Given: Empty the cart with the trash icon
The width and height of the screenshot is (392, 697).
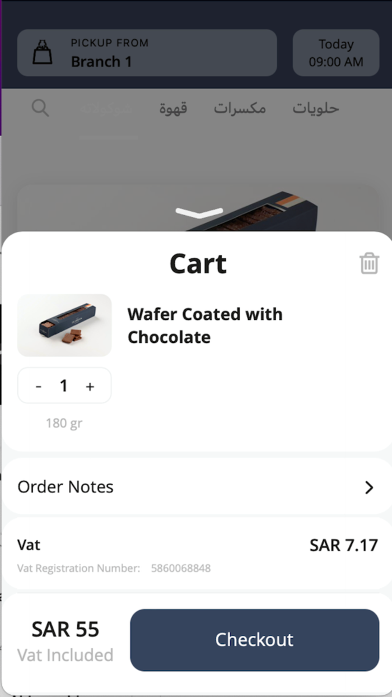Looking at the screenshot, I should click(x=369, y=263).
